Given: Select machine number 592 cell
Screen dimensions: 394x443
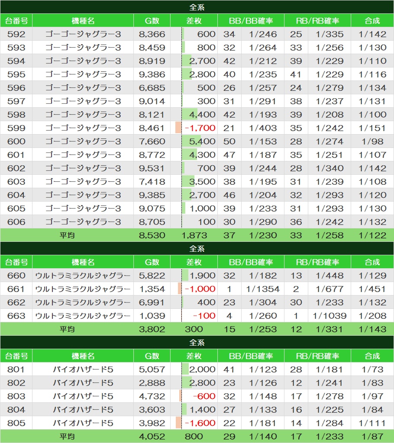Looking at the screenshot, I should (16, 34).
